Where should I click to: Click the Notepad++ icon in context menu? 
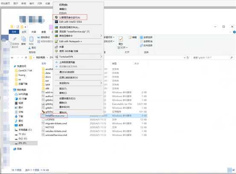[x=56, y=41]
